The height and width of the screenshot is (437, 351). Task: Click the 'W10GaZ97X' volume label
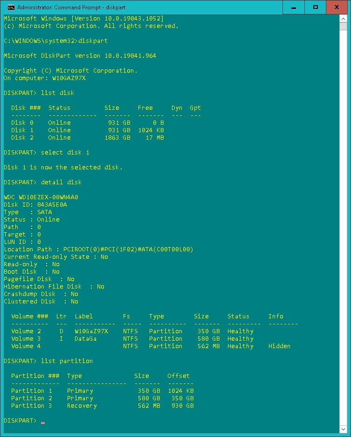(x=91, y=331)
